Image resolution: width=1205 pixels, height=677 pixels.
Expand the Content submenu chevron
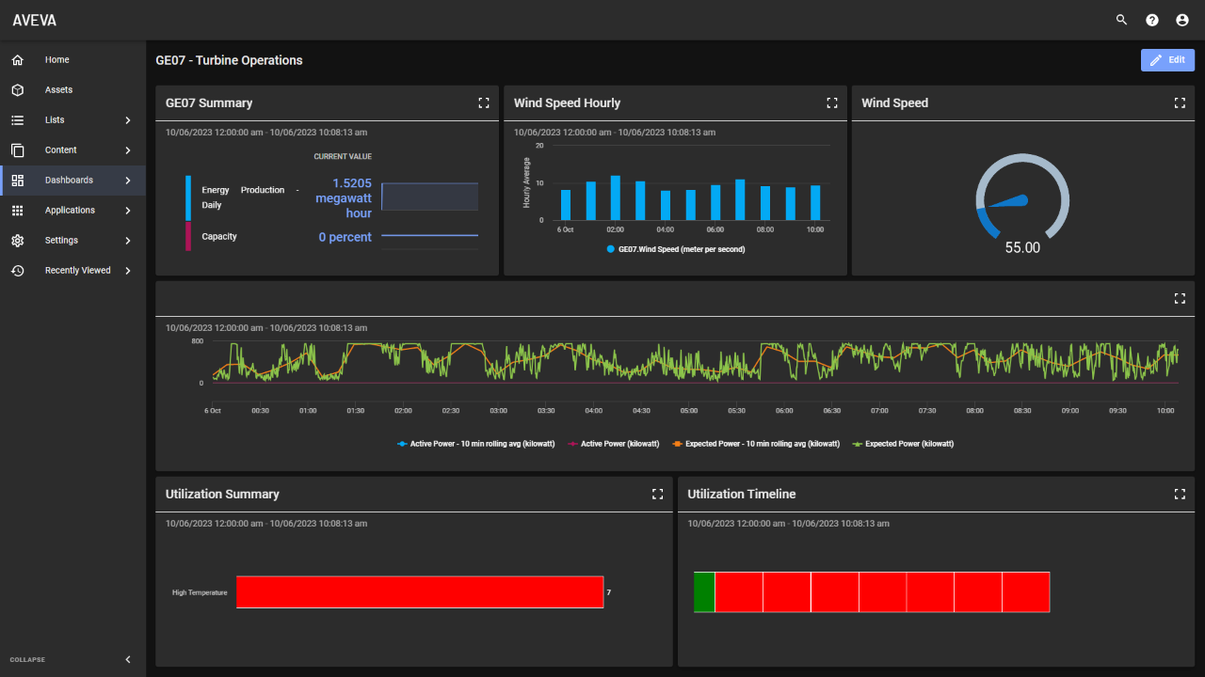pos(128,150)
